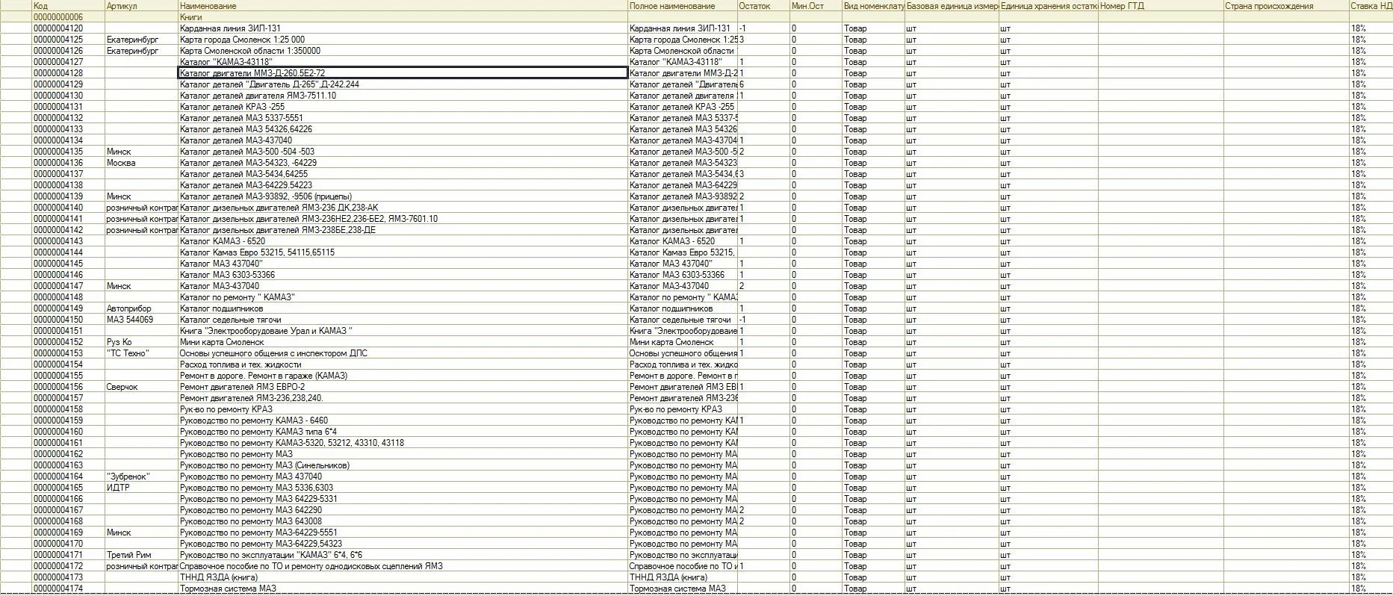Select 'Основы успешного общения с инспектором ДПС' name
This screenshot has height=596, width=1393.
click(x=403, y=353)
